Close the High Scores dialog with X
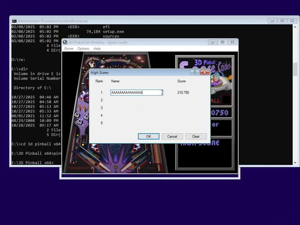Screen dimensions: 300x225 click(204, 72)
